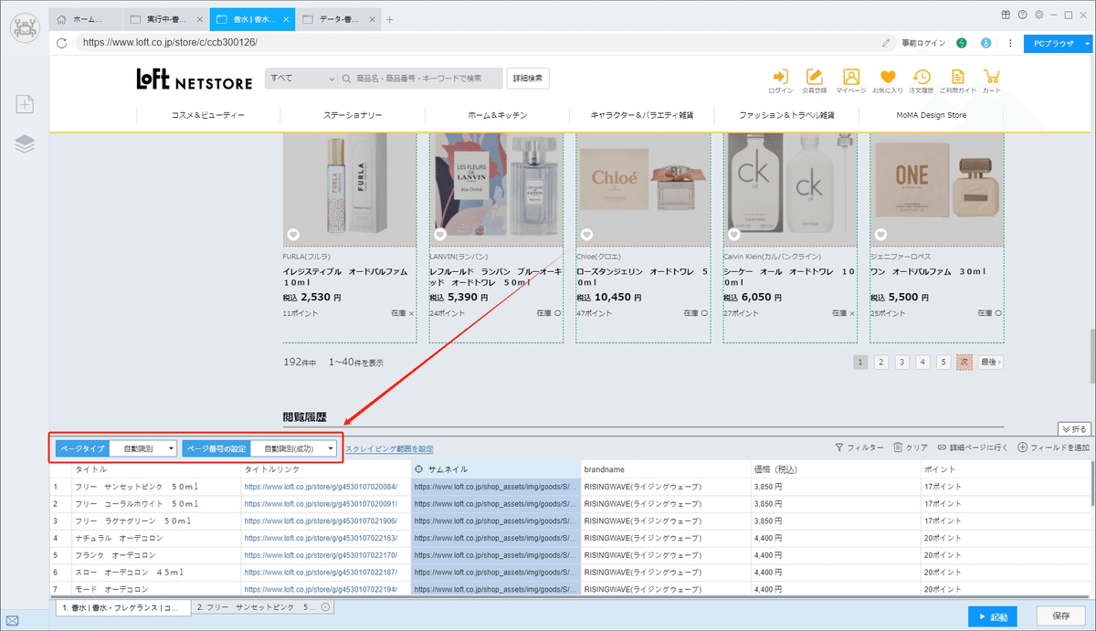This screenshot has height=631, width=1096.
Task: Open ホーム&キッチン menu
Action: point(497,115)
